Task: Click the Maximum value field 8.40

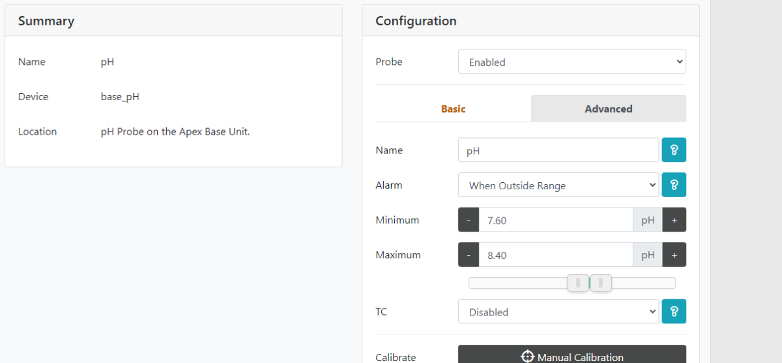Action: click(x=556, y=255)
